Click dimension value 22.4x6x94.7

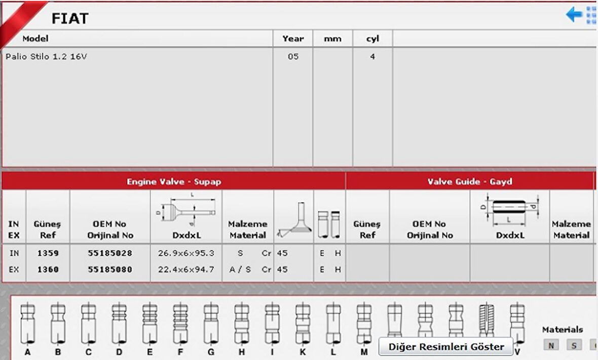point(186,269)
